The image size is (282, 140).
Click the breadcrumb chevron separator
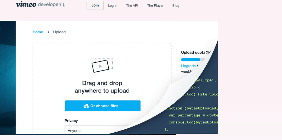pos(49,32)
